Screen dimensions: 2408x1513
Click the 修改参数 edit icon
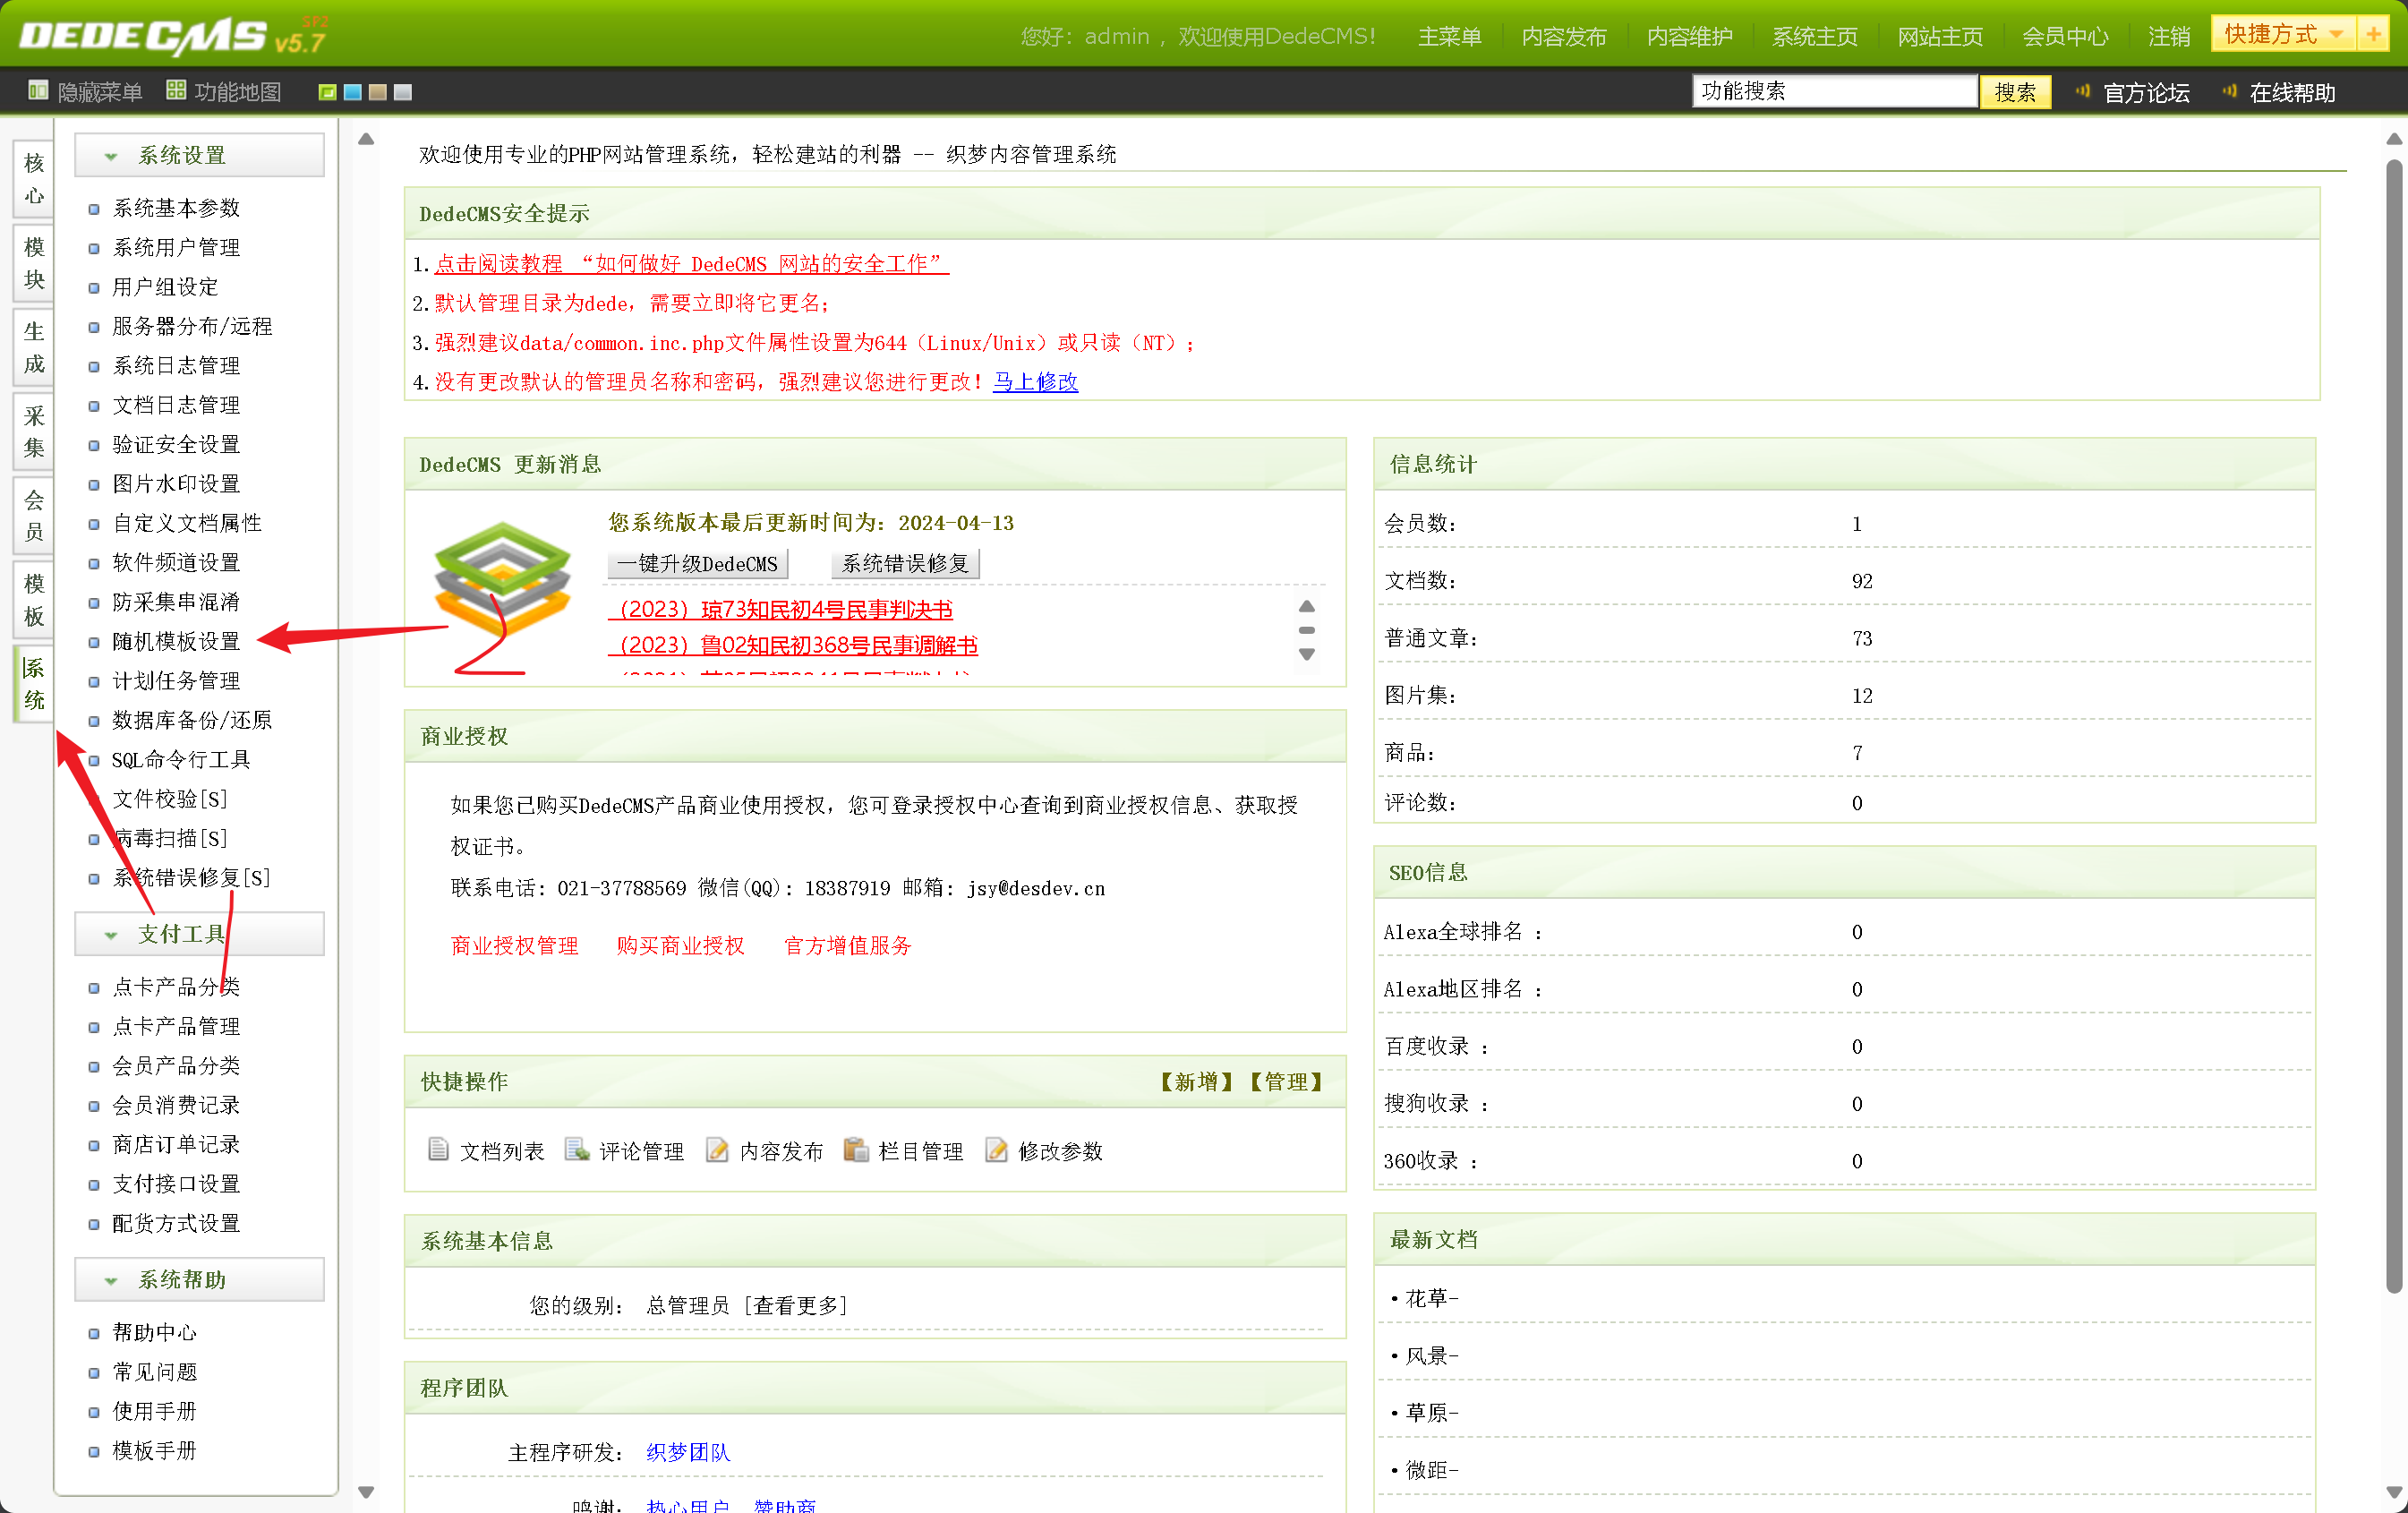pos(996,1150)
